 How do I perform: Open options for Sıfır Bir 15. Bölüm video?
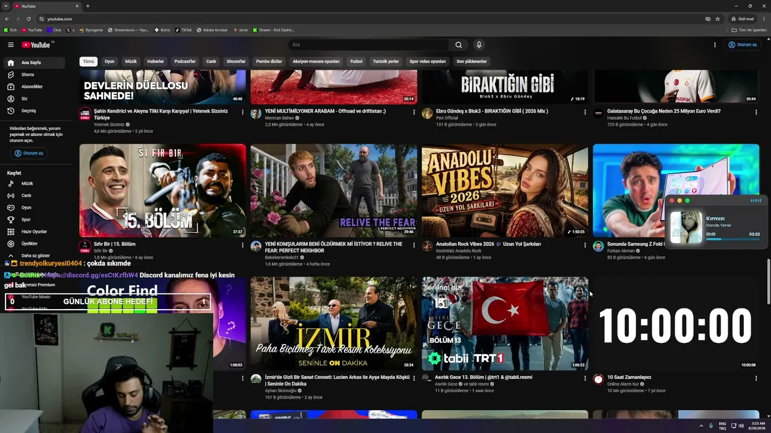[x=243, y=245]
